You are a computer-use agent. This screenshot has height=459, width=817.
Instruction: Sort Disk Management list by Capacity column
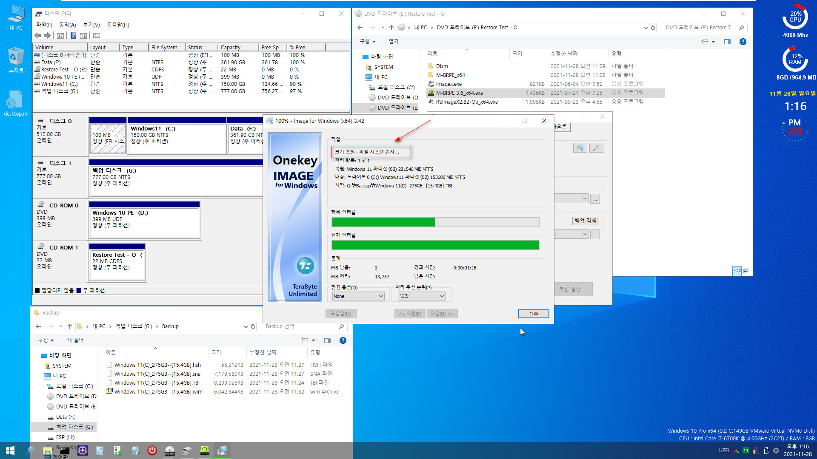tap(238, 47)
